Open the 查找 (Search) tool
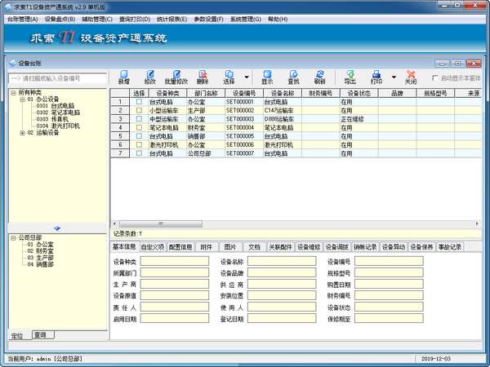 pyautogui.click(x=293, y=77)
